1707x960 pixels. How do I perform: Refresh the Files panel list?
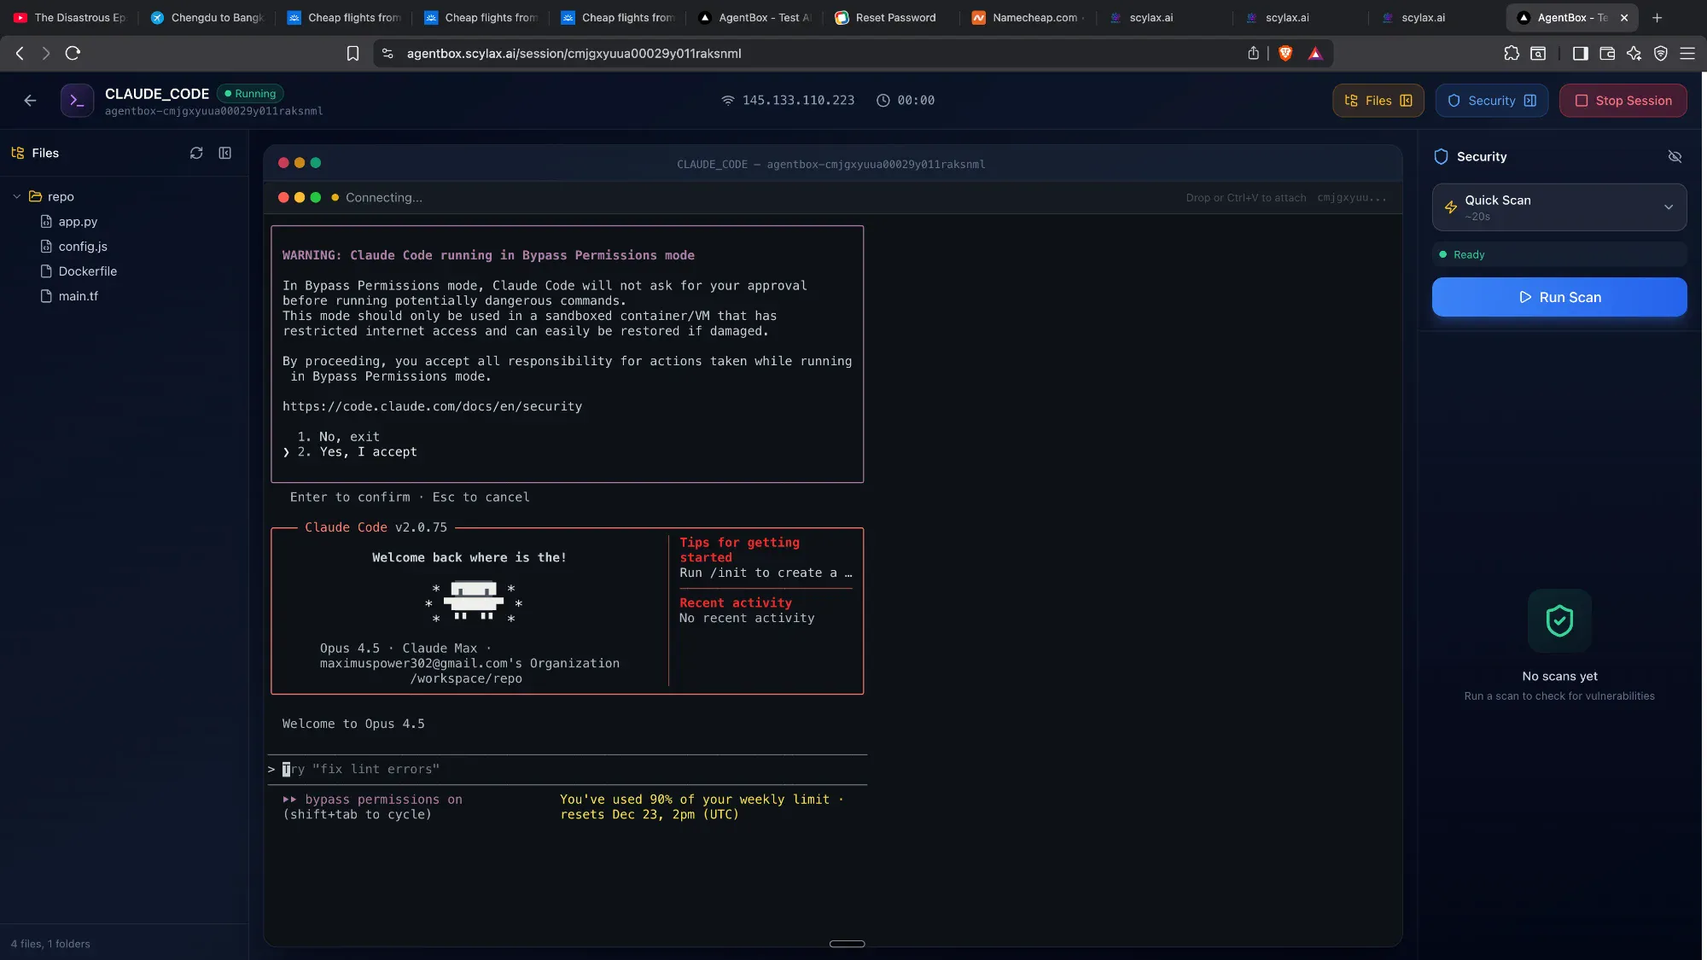196,153
